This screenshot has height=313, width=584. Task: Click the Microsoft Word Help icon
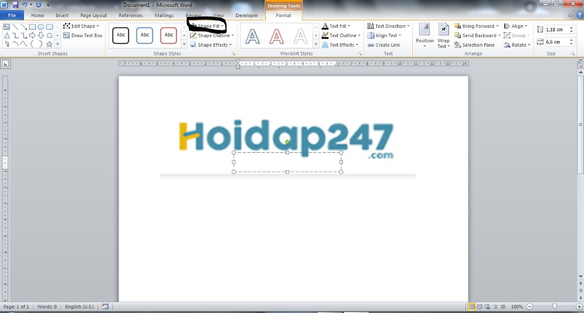pos(579,15)
